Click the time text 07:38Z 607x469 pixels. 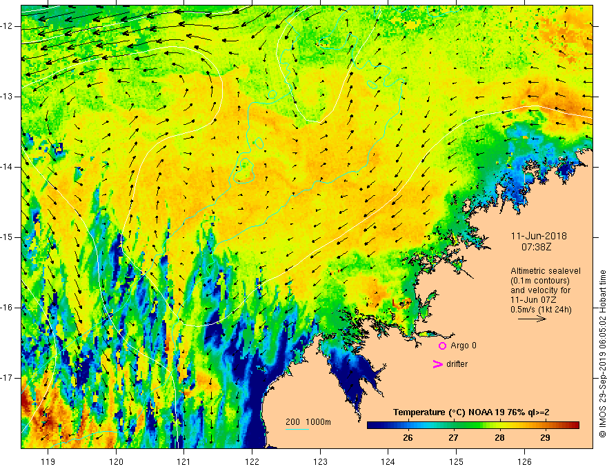536,247
